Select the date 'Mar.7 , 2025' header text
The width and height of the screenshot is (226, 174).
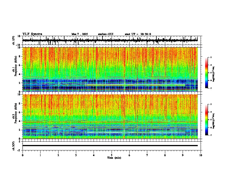pos(80,34)
